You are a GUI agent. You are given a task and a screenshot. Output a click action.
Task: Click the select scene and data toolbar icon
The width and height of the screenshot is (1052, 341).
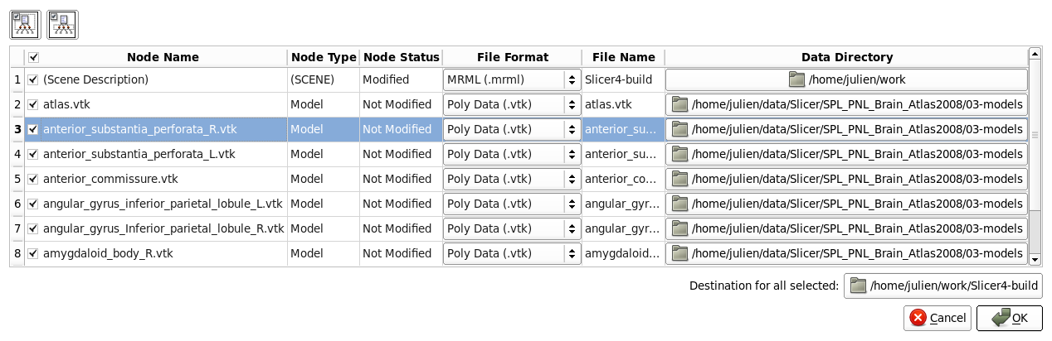(x=23, y=25)
